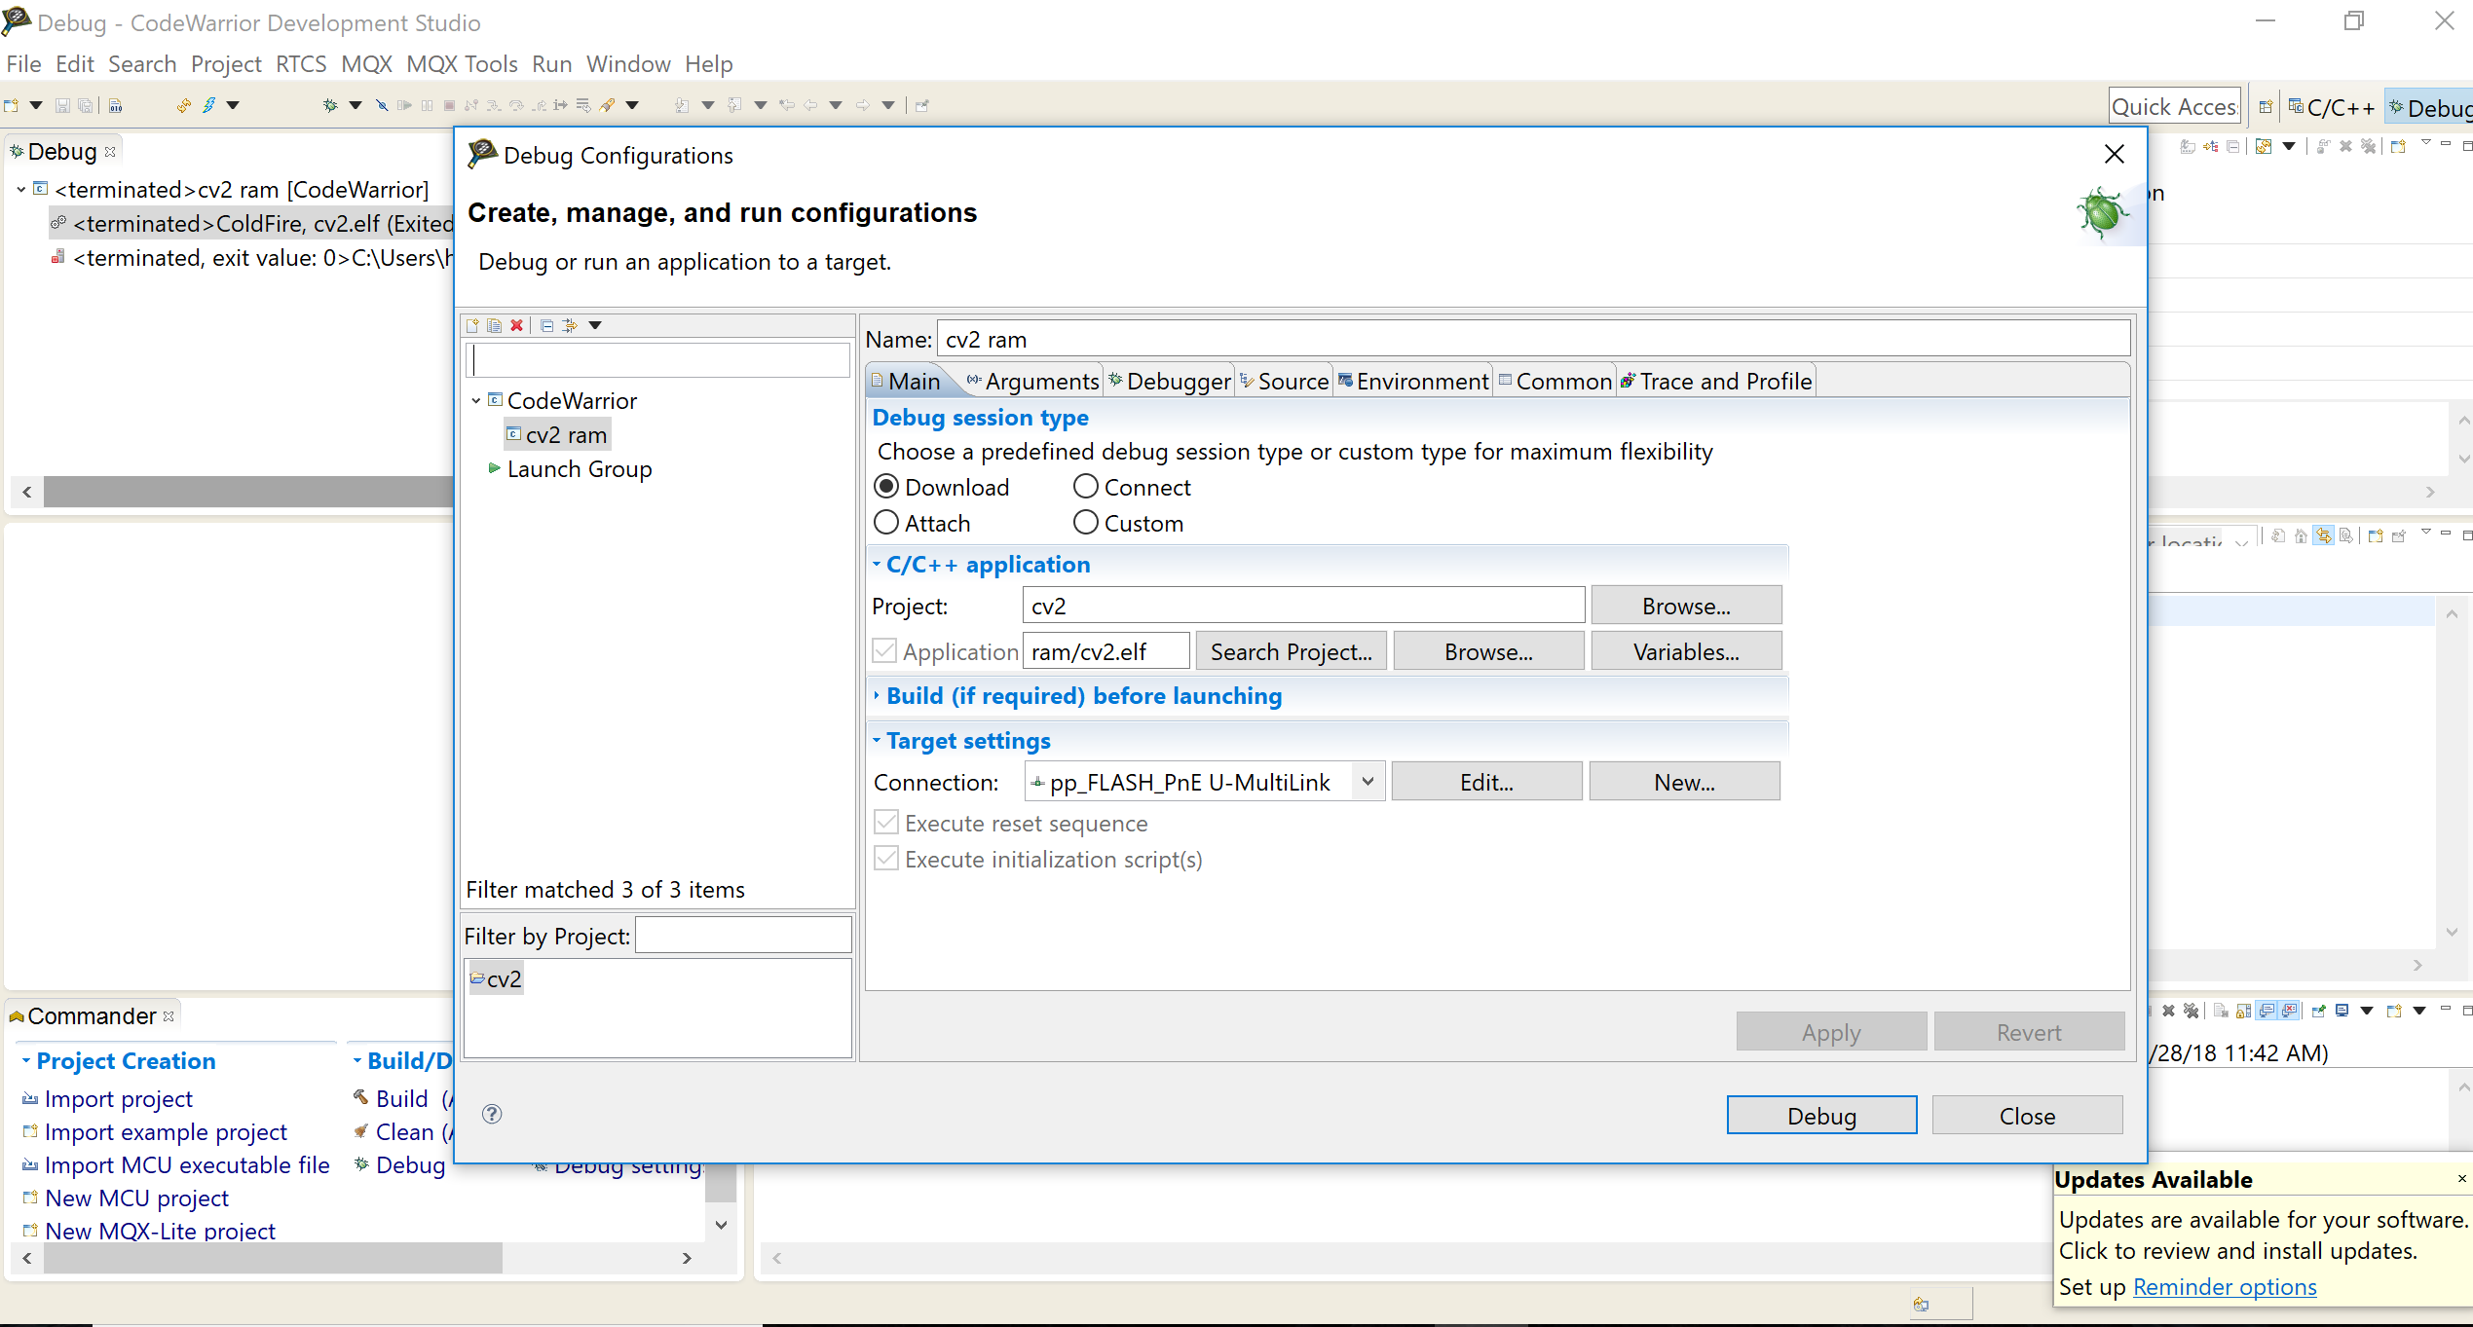Click the blue lightning flash programmer icon
Image resolution: width=2473 pixels, height=1327 pixels.
(x=208, y=105)
